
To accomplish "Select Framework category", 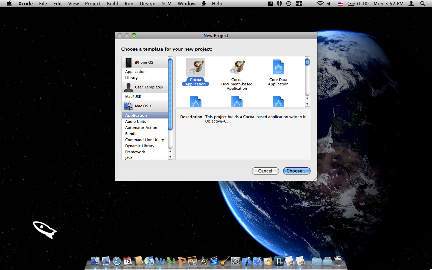I will [x=145, y=152].
